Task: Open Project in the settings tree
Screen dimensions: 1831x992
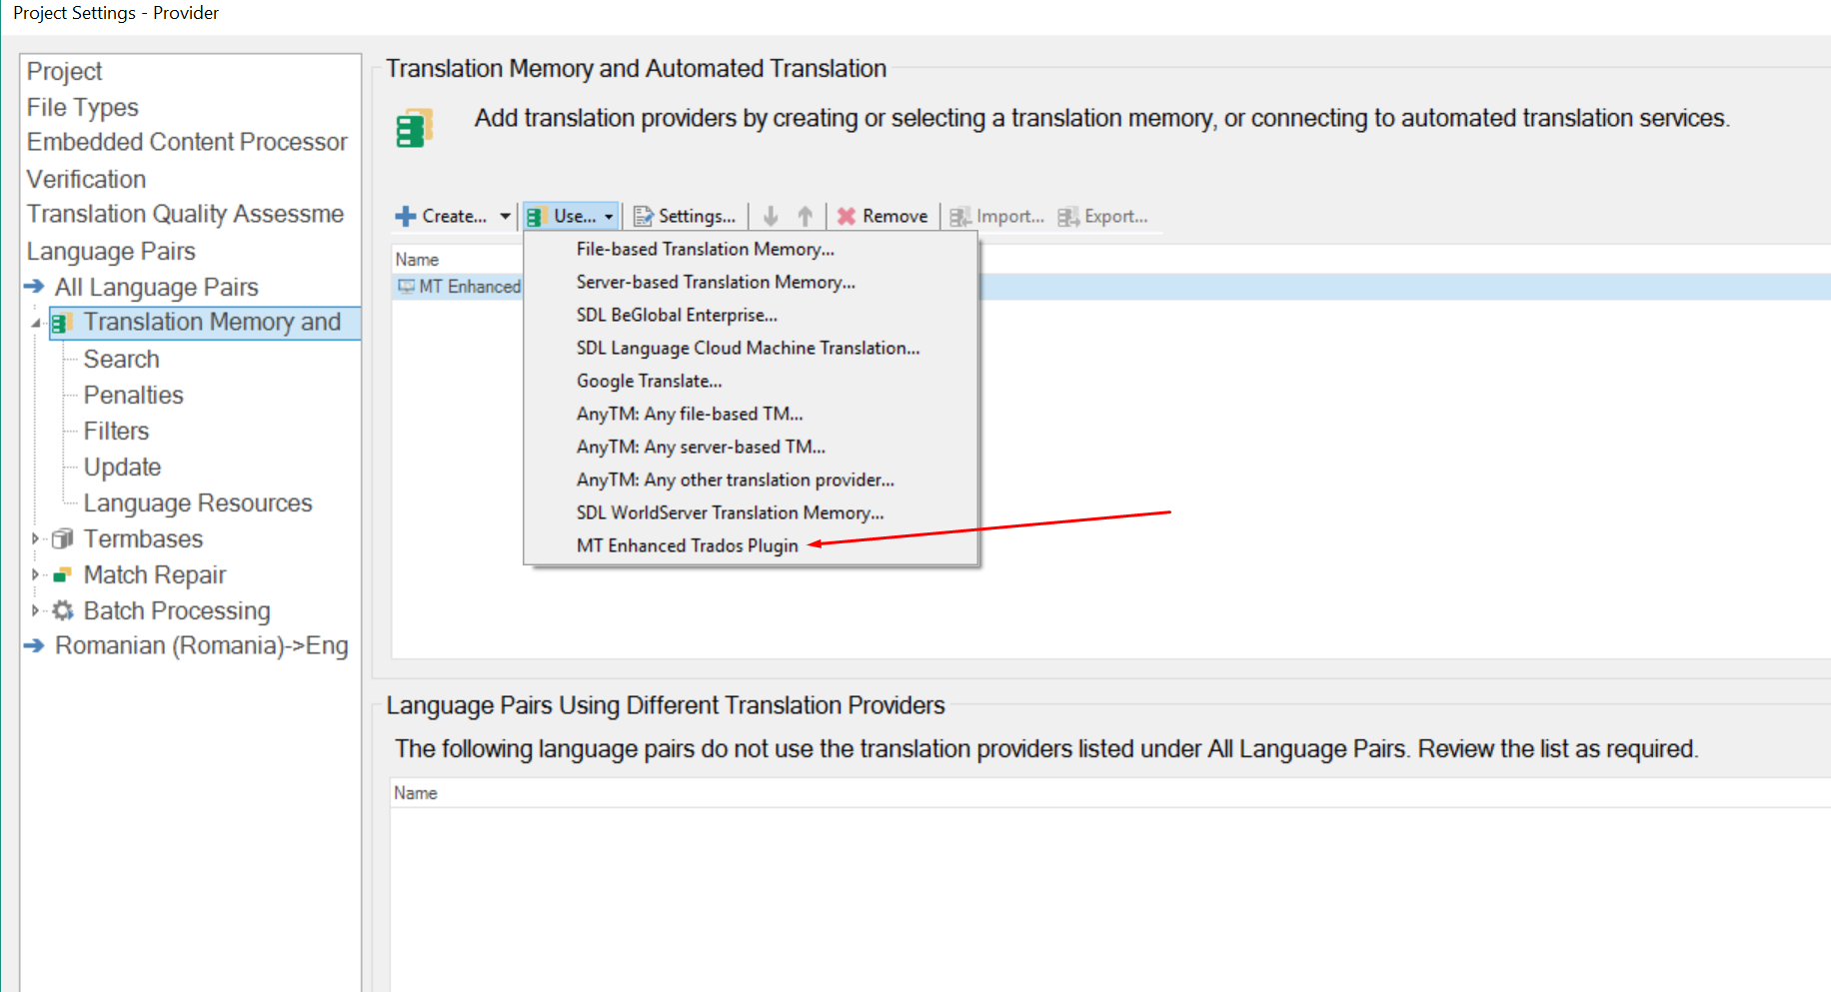Action: tap(64, 71)
